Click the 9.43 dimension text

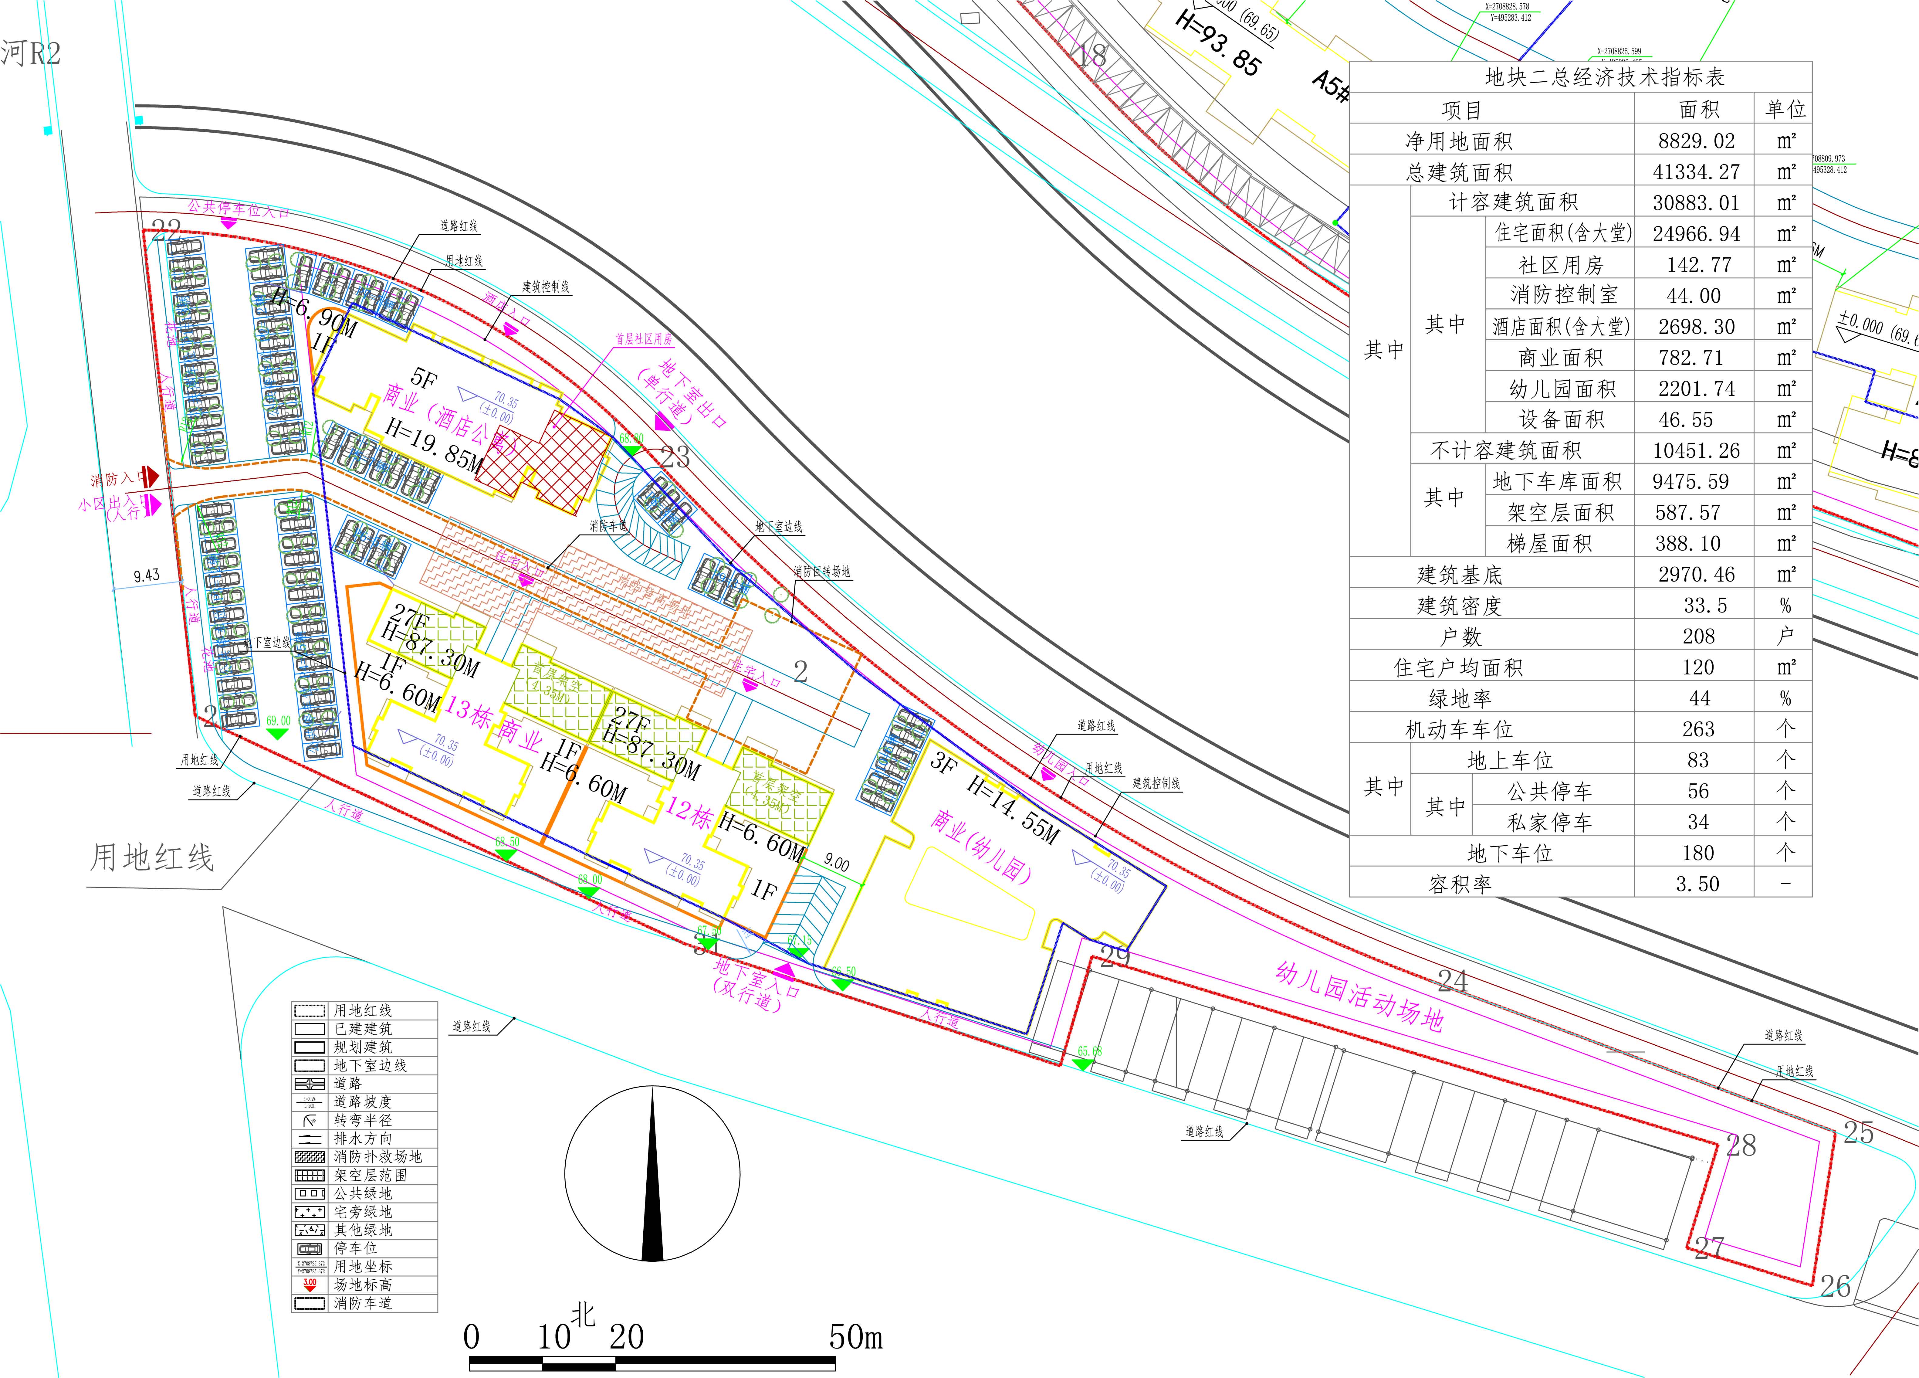tap(146, 575)
